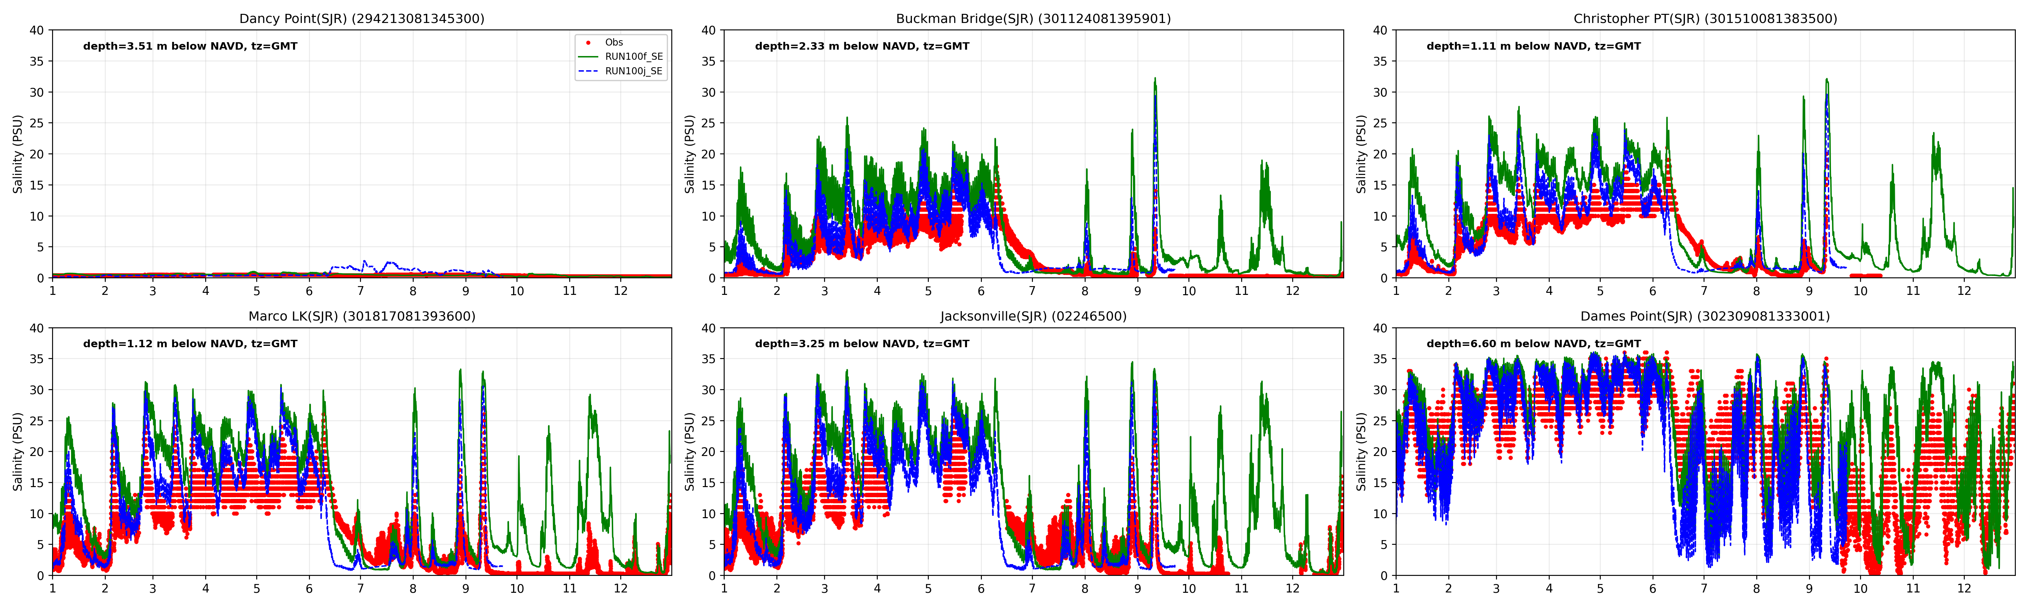
Task: Click the blue dashed line sample in legend
Action: [588, 71]
